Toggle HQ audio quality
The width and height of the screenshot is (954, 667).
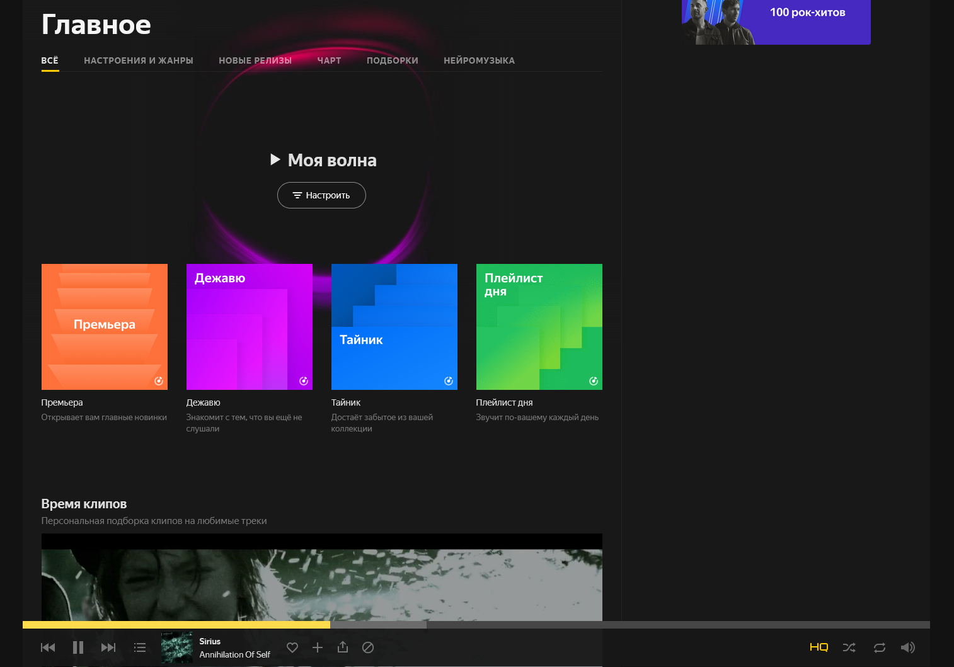(819, 647)
